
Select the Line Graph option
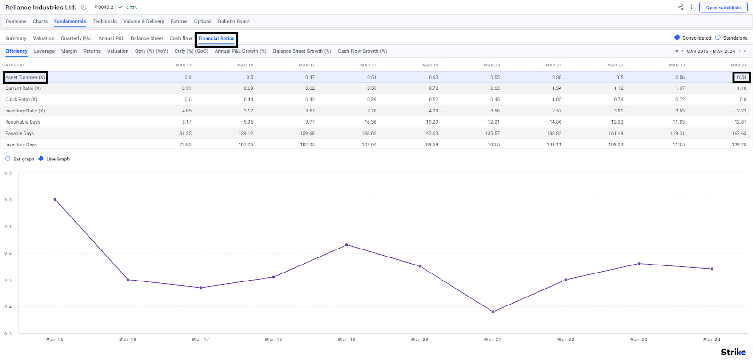point(41,159)
